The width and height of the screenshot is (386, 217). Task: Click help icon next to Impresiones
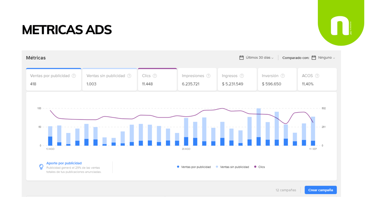209,76
